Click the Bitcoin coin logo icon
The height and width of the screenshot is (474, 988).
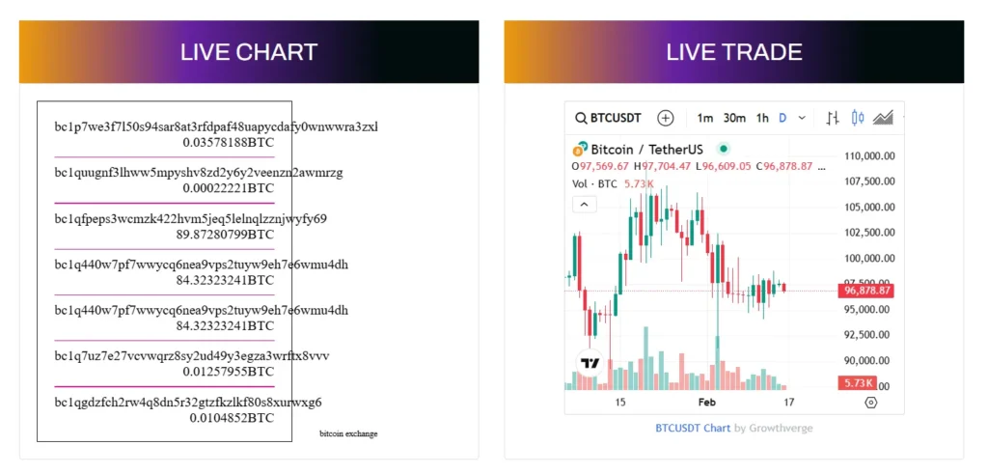tap(580, 150)
